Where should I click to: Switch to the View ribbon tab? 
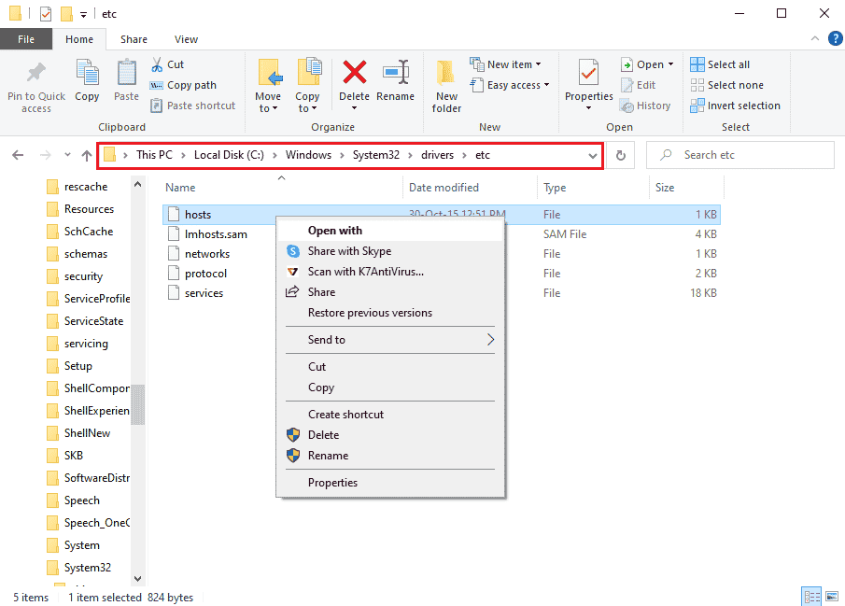(186, 39)
